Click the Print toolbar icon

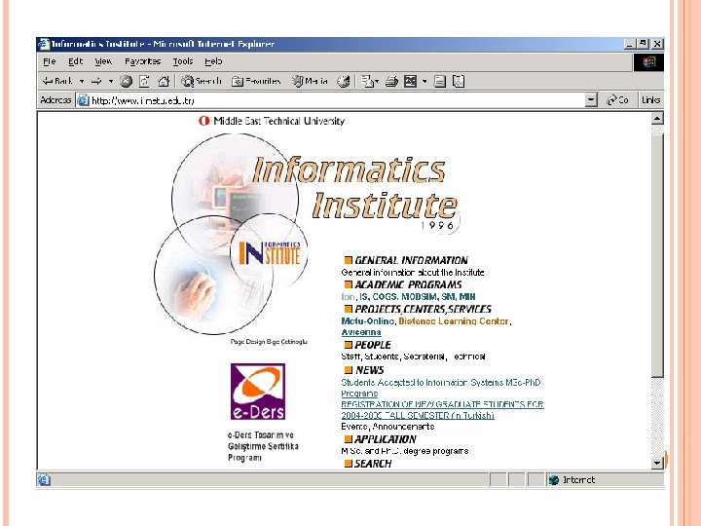[391, 81]
